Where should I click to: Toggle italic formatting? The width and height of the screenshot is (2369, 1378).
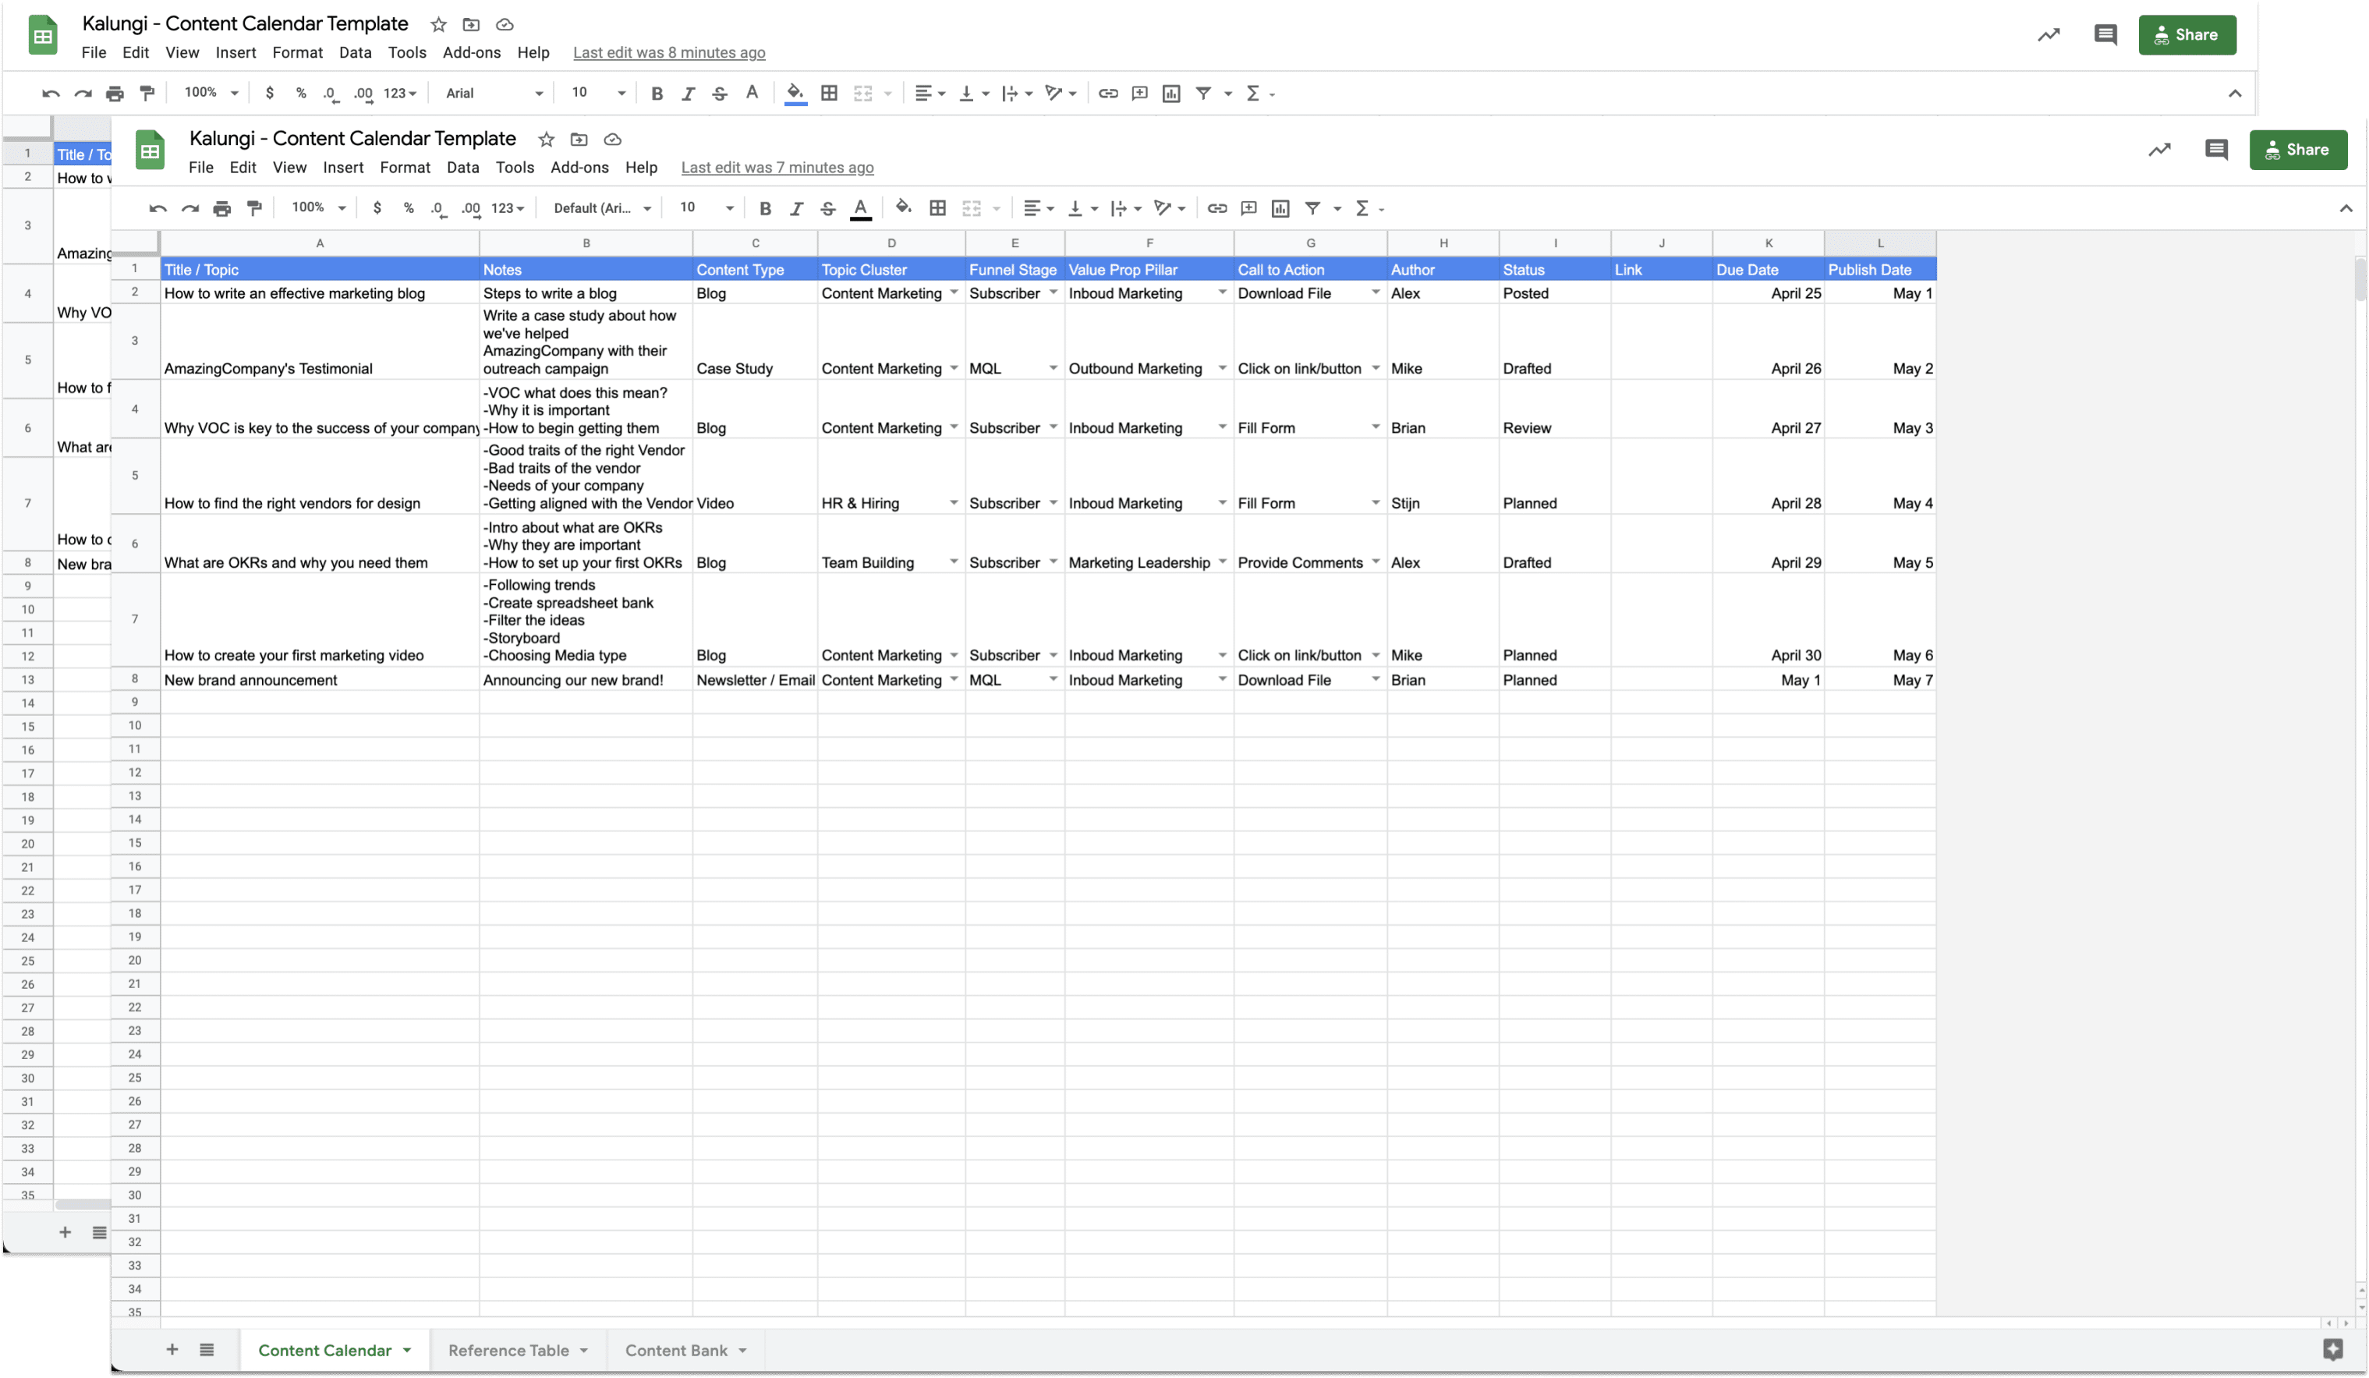(x=796, y=209)
